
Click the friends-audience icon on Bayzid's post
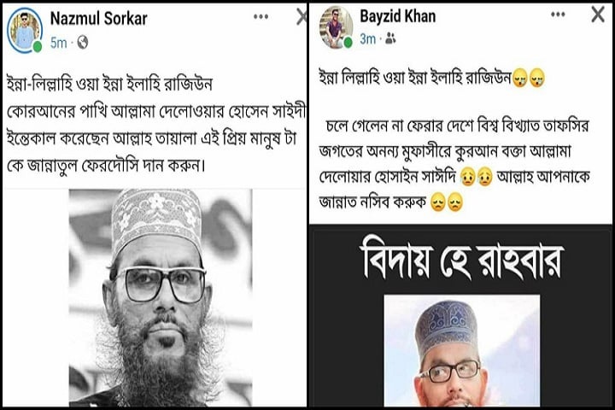coord(390,38)
